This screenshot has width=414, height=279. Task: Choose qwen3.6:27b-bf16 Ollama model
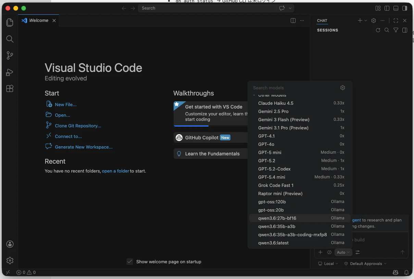(300, 218)
